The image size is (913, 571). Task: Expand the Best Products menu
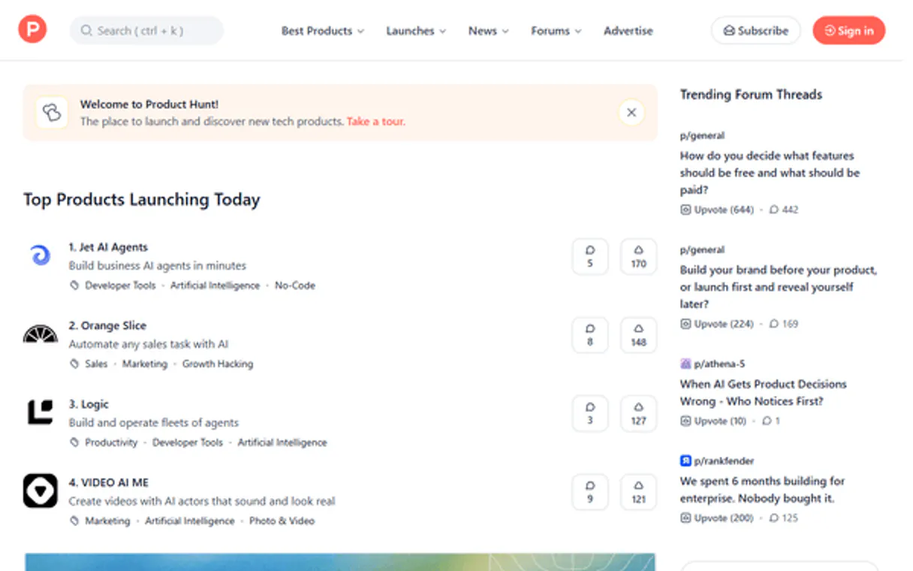tap(322, 31)
